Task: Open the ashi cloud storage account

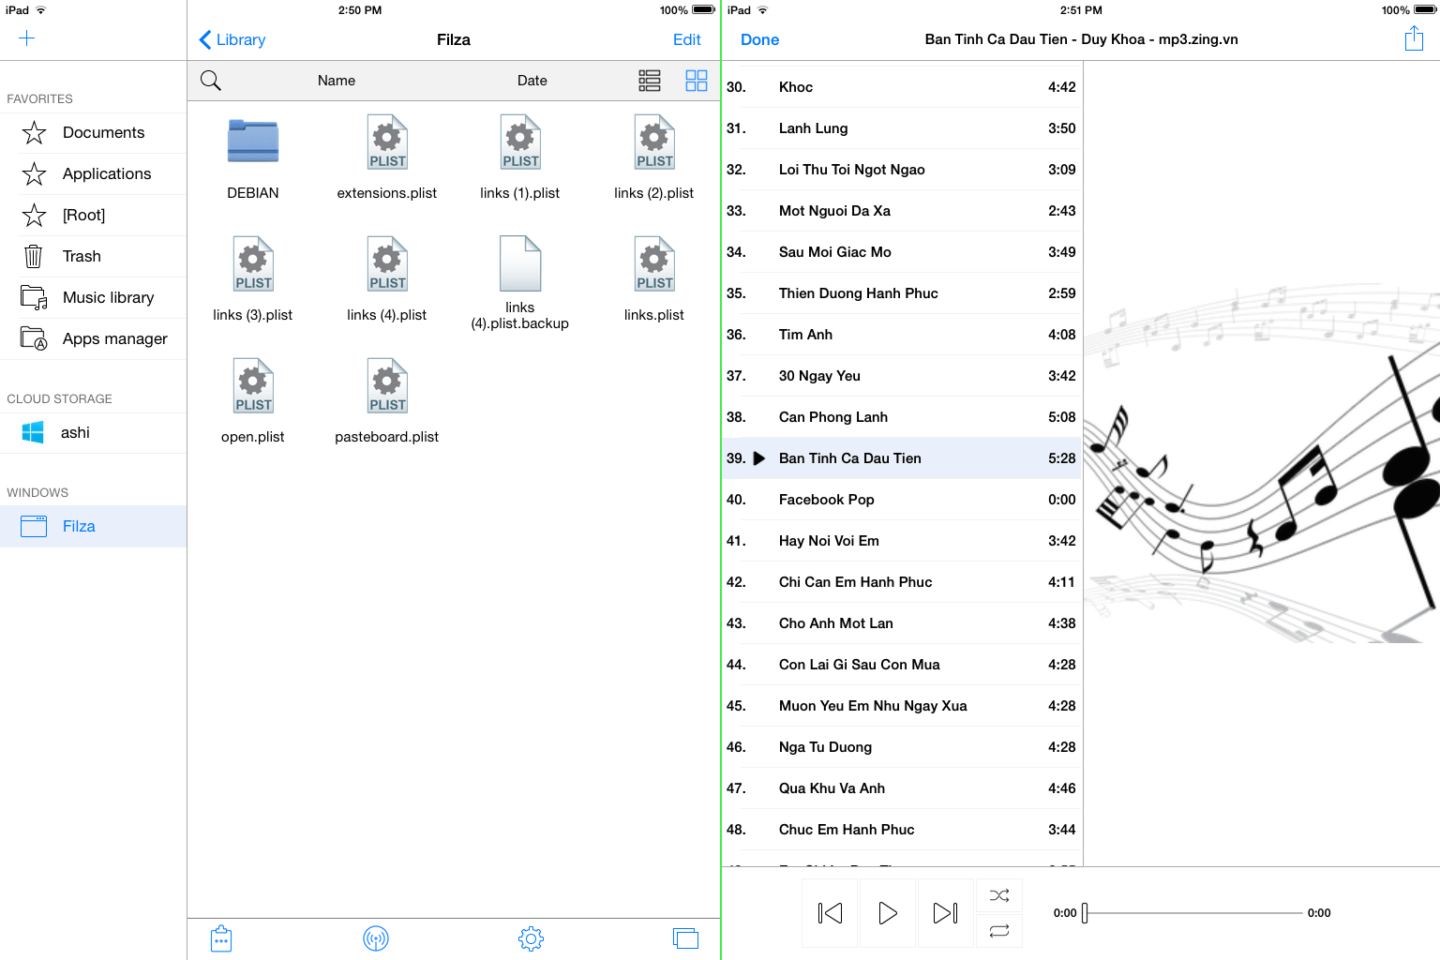Action: pyautogui.click(x=74, y=432)
